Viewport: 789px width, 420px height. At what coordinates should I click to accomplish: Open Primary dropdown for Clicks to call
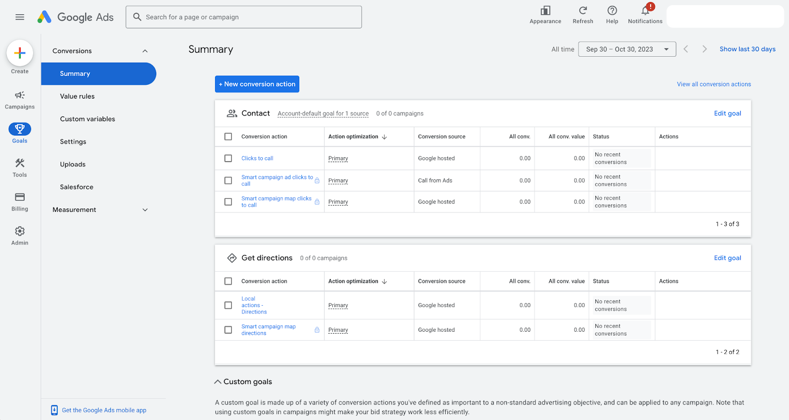(338, 158)
